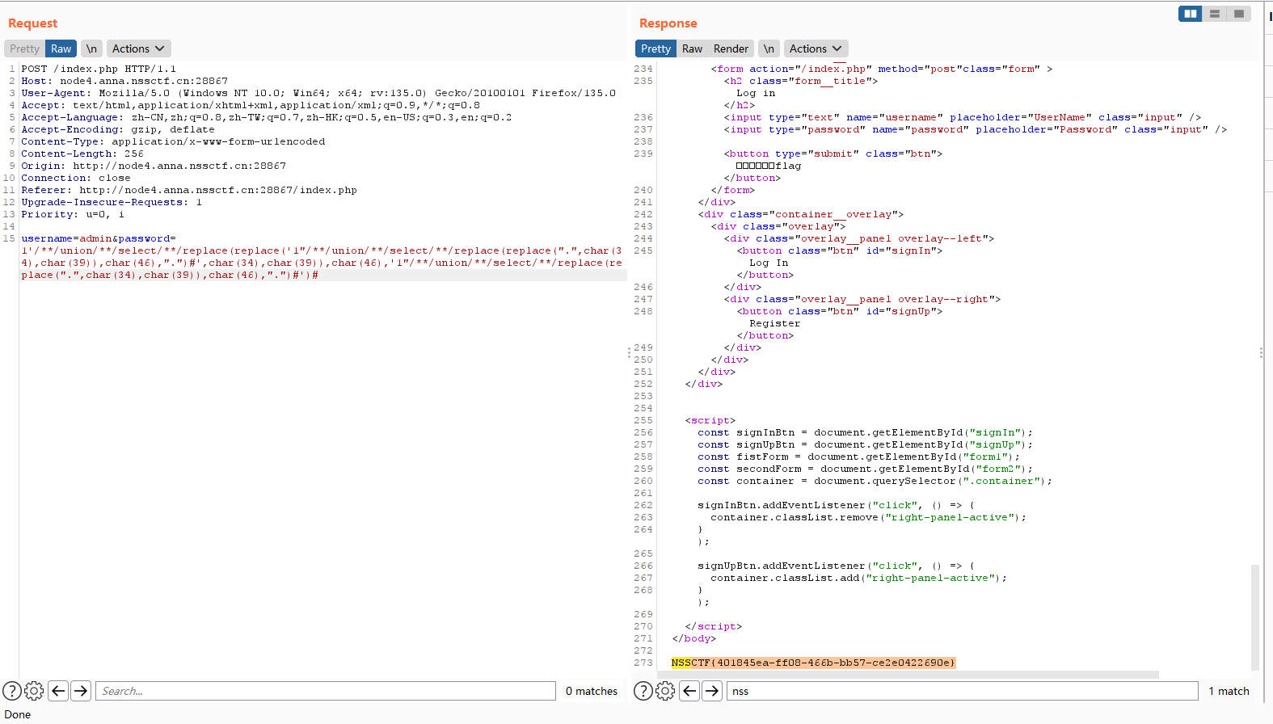Open Response search help icon
The width and height of the screenshot is (1273, 724).
[x=643, y=691]
